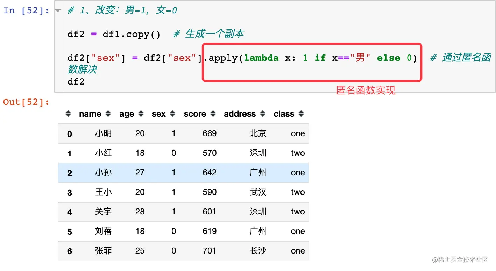Sort table by the address column icon
The width and height of the screenshot is (496, 271).
263,114
